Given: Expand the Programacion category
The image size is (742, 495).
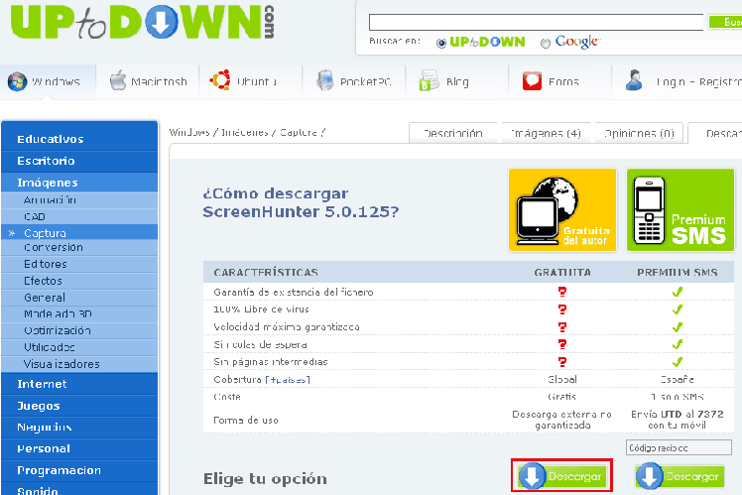Looking at the screenshot, I should (x=79, y=470).
